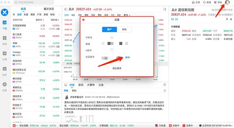Click the clock icon beside 北京时间
This screenshot has width=234, height=128.
click(200, 125)
